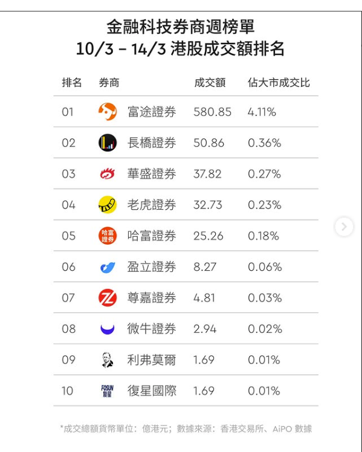Click the Livermore portrait logo
This screenshot has height=452, width=362.
[108, 360]
